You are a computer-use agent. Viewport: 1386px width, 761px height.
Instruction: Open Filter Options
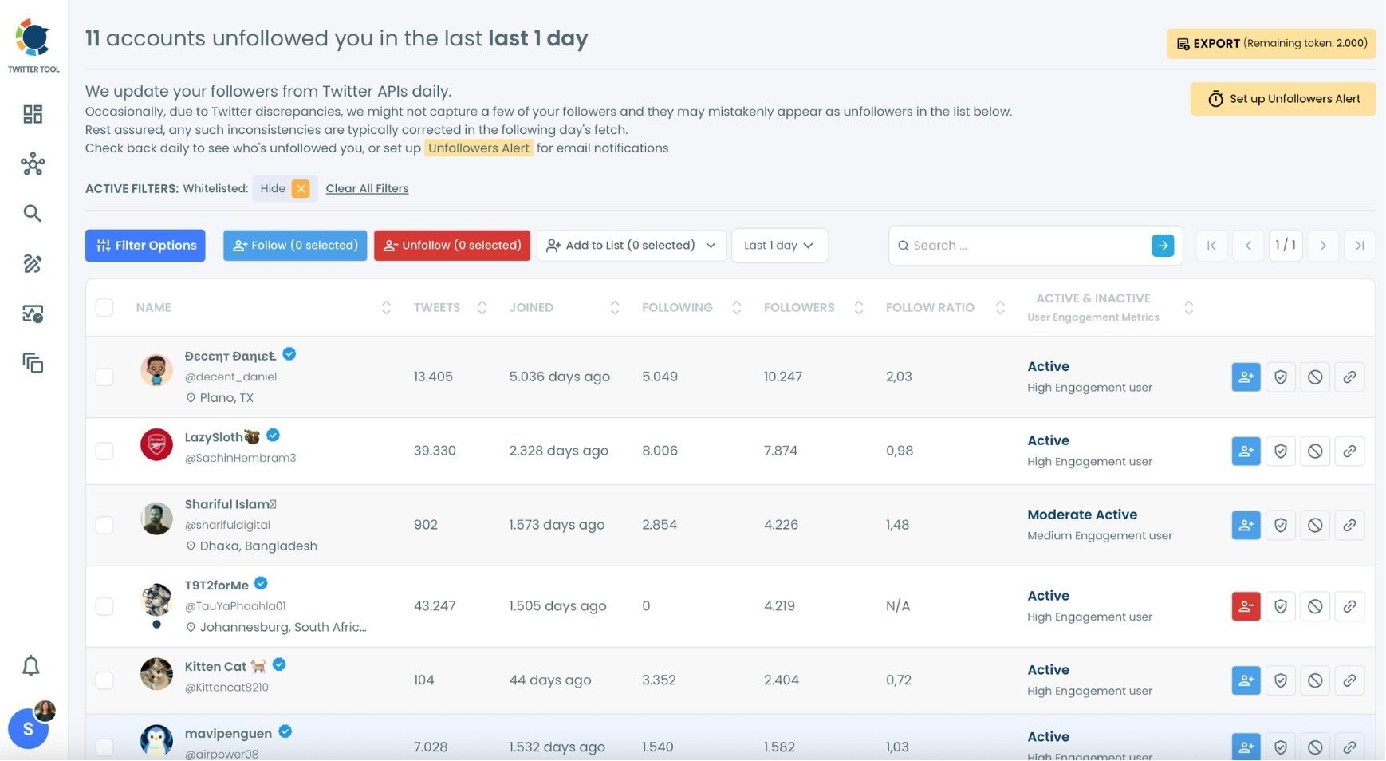click(x=145, y=245)
